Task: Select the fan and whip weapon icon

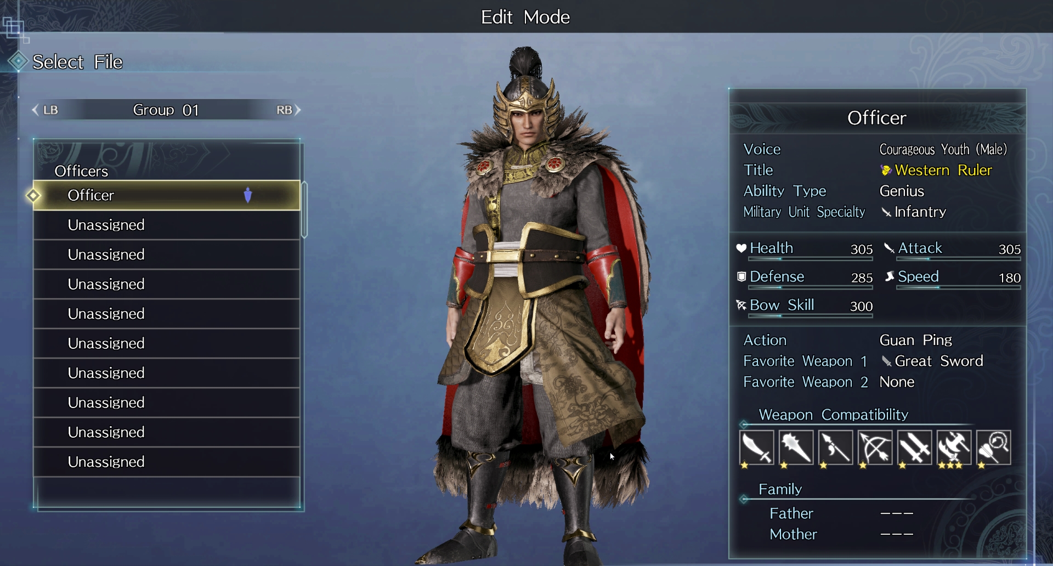Action: click(994, 448)
